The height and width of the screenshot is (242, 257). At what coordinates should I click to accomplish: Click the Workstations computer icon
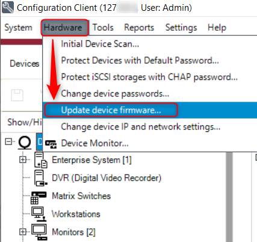(x=39, y=214)
